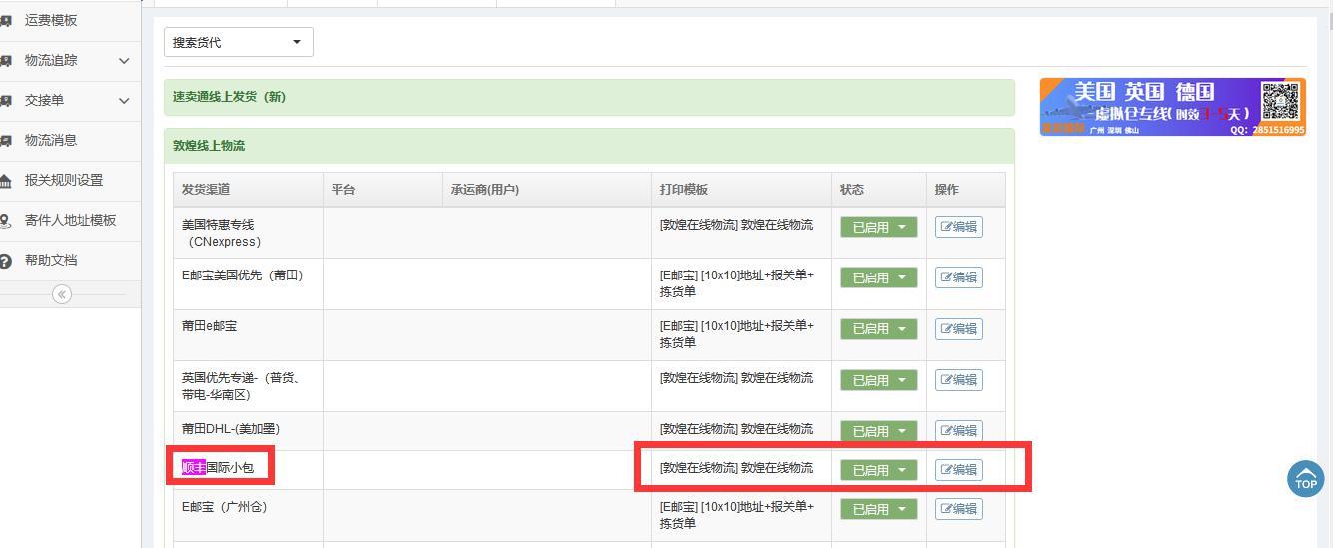The height and width of the screenshot is (548, 1333).
Task: Open 物流消息 in the sidebar
Action: pyautogui.click(x=51, y=140)
